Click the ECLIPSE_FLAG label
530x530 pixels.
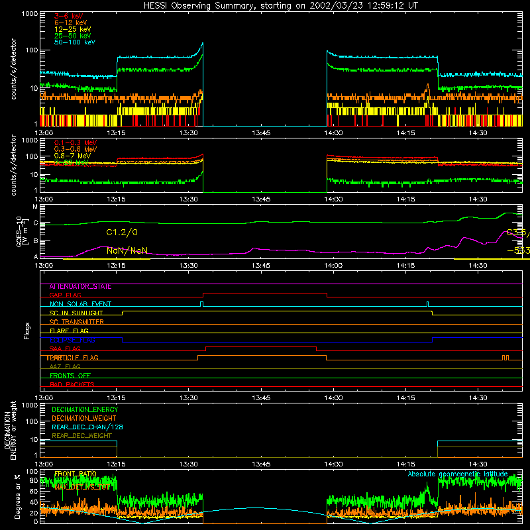(72, 340)
